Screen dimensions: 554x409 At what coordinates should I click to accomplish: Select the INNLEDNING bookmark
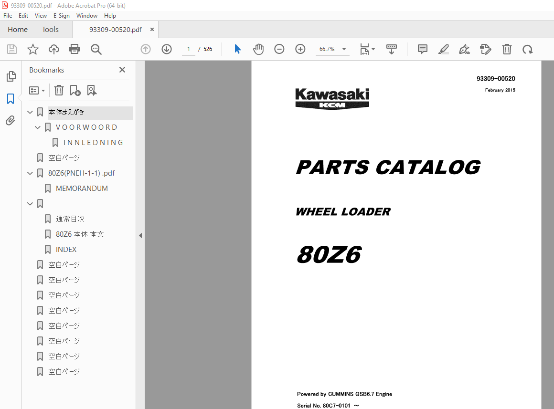93,143
